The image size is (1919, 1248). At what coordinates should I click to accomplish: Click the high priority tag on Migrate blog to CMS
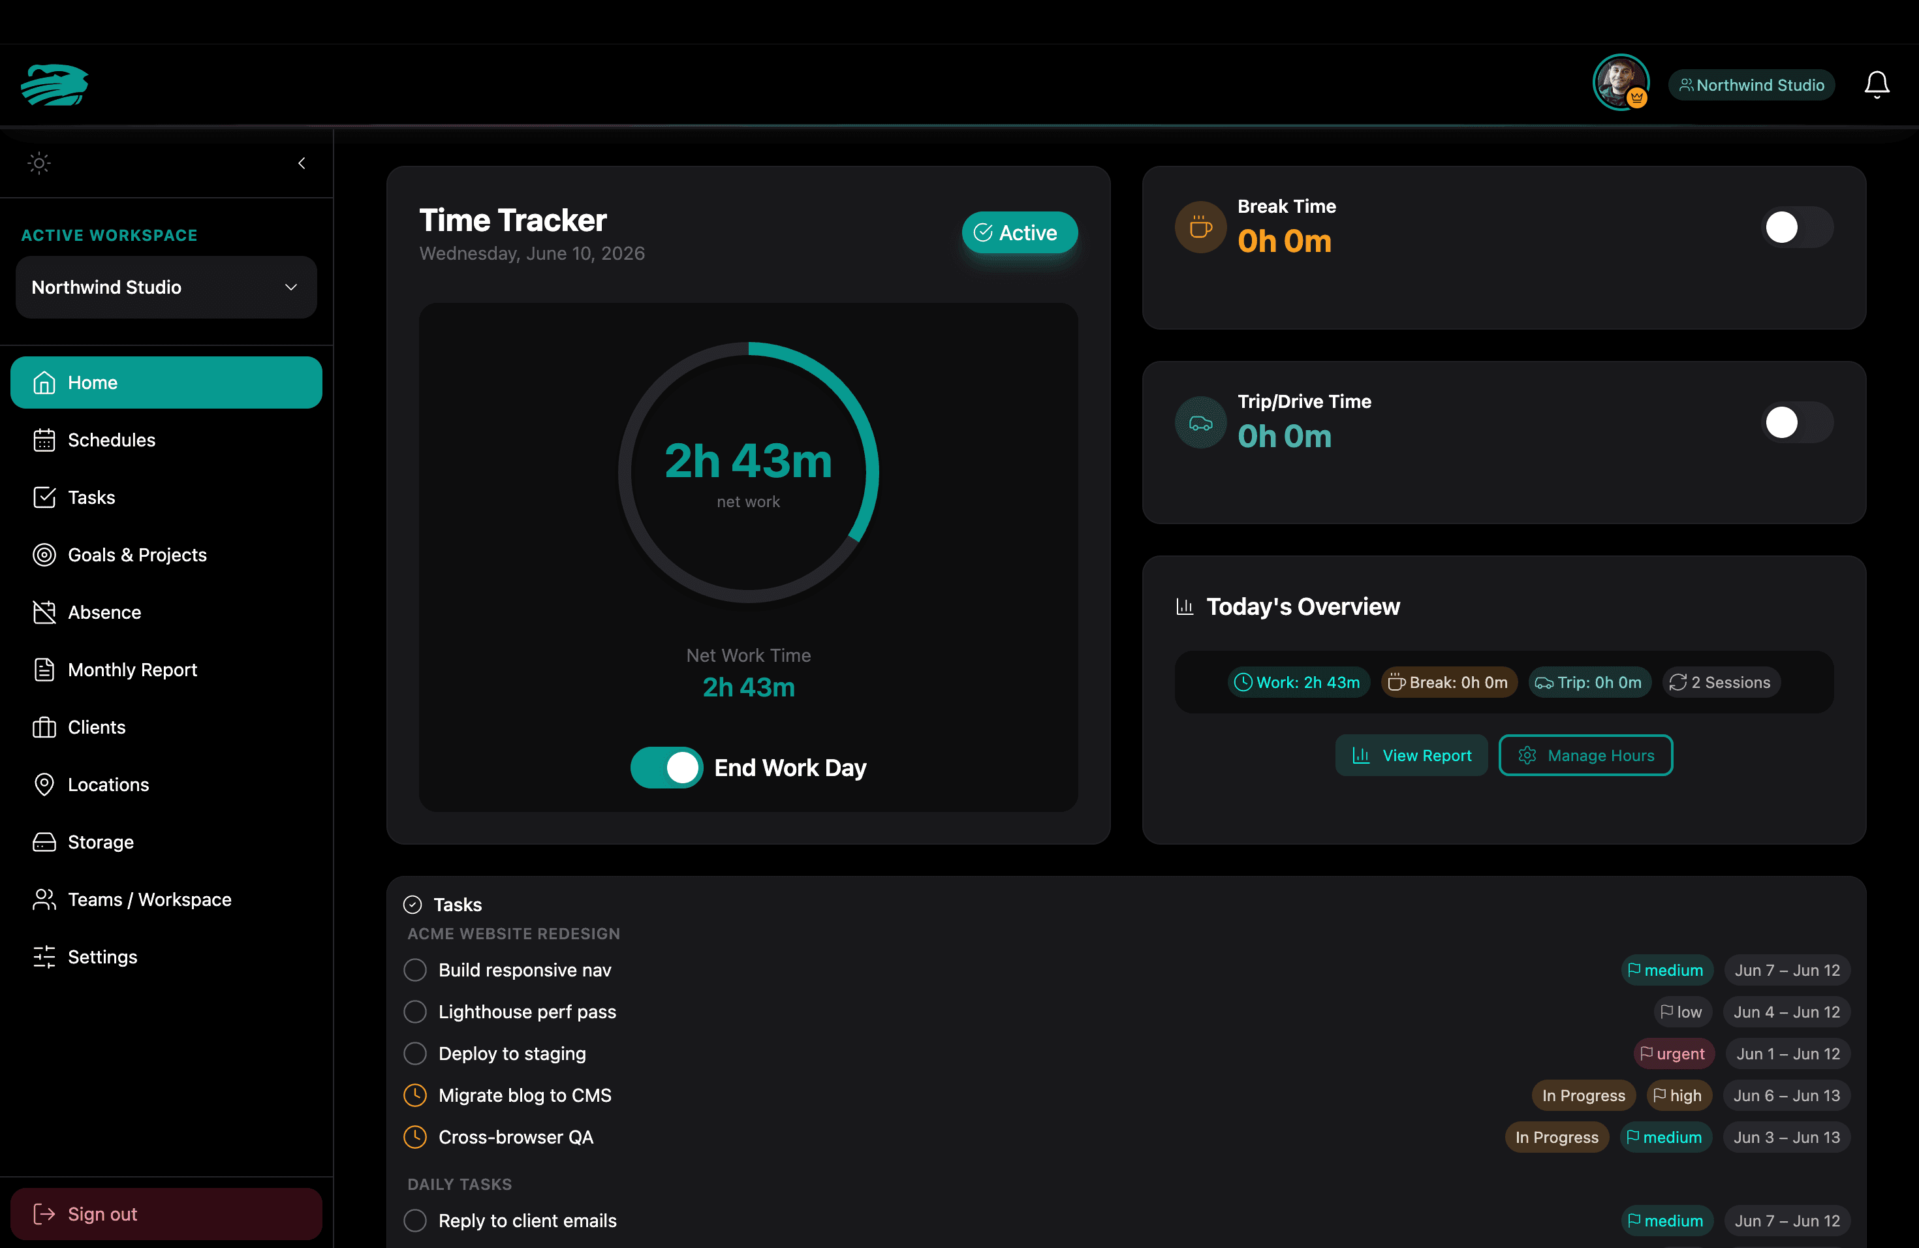(x=1678, y=1096)
